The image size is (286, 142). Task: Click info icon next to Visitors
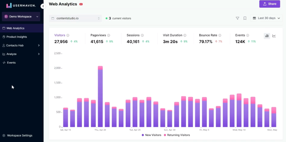(x=68, y=35)
